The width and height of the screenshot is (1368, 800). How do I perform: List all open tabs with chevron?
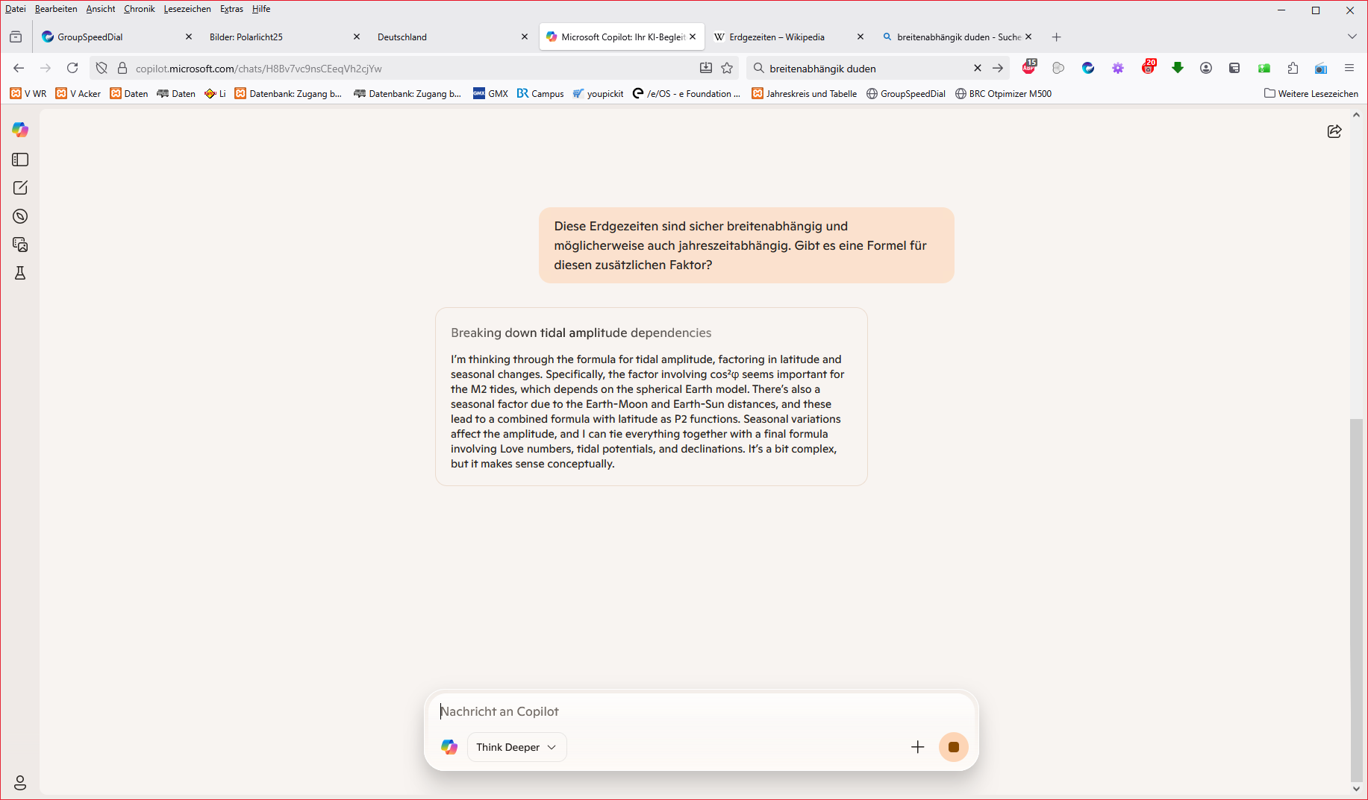pyautogui.click(x=1352, y=37)
